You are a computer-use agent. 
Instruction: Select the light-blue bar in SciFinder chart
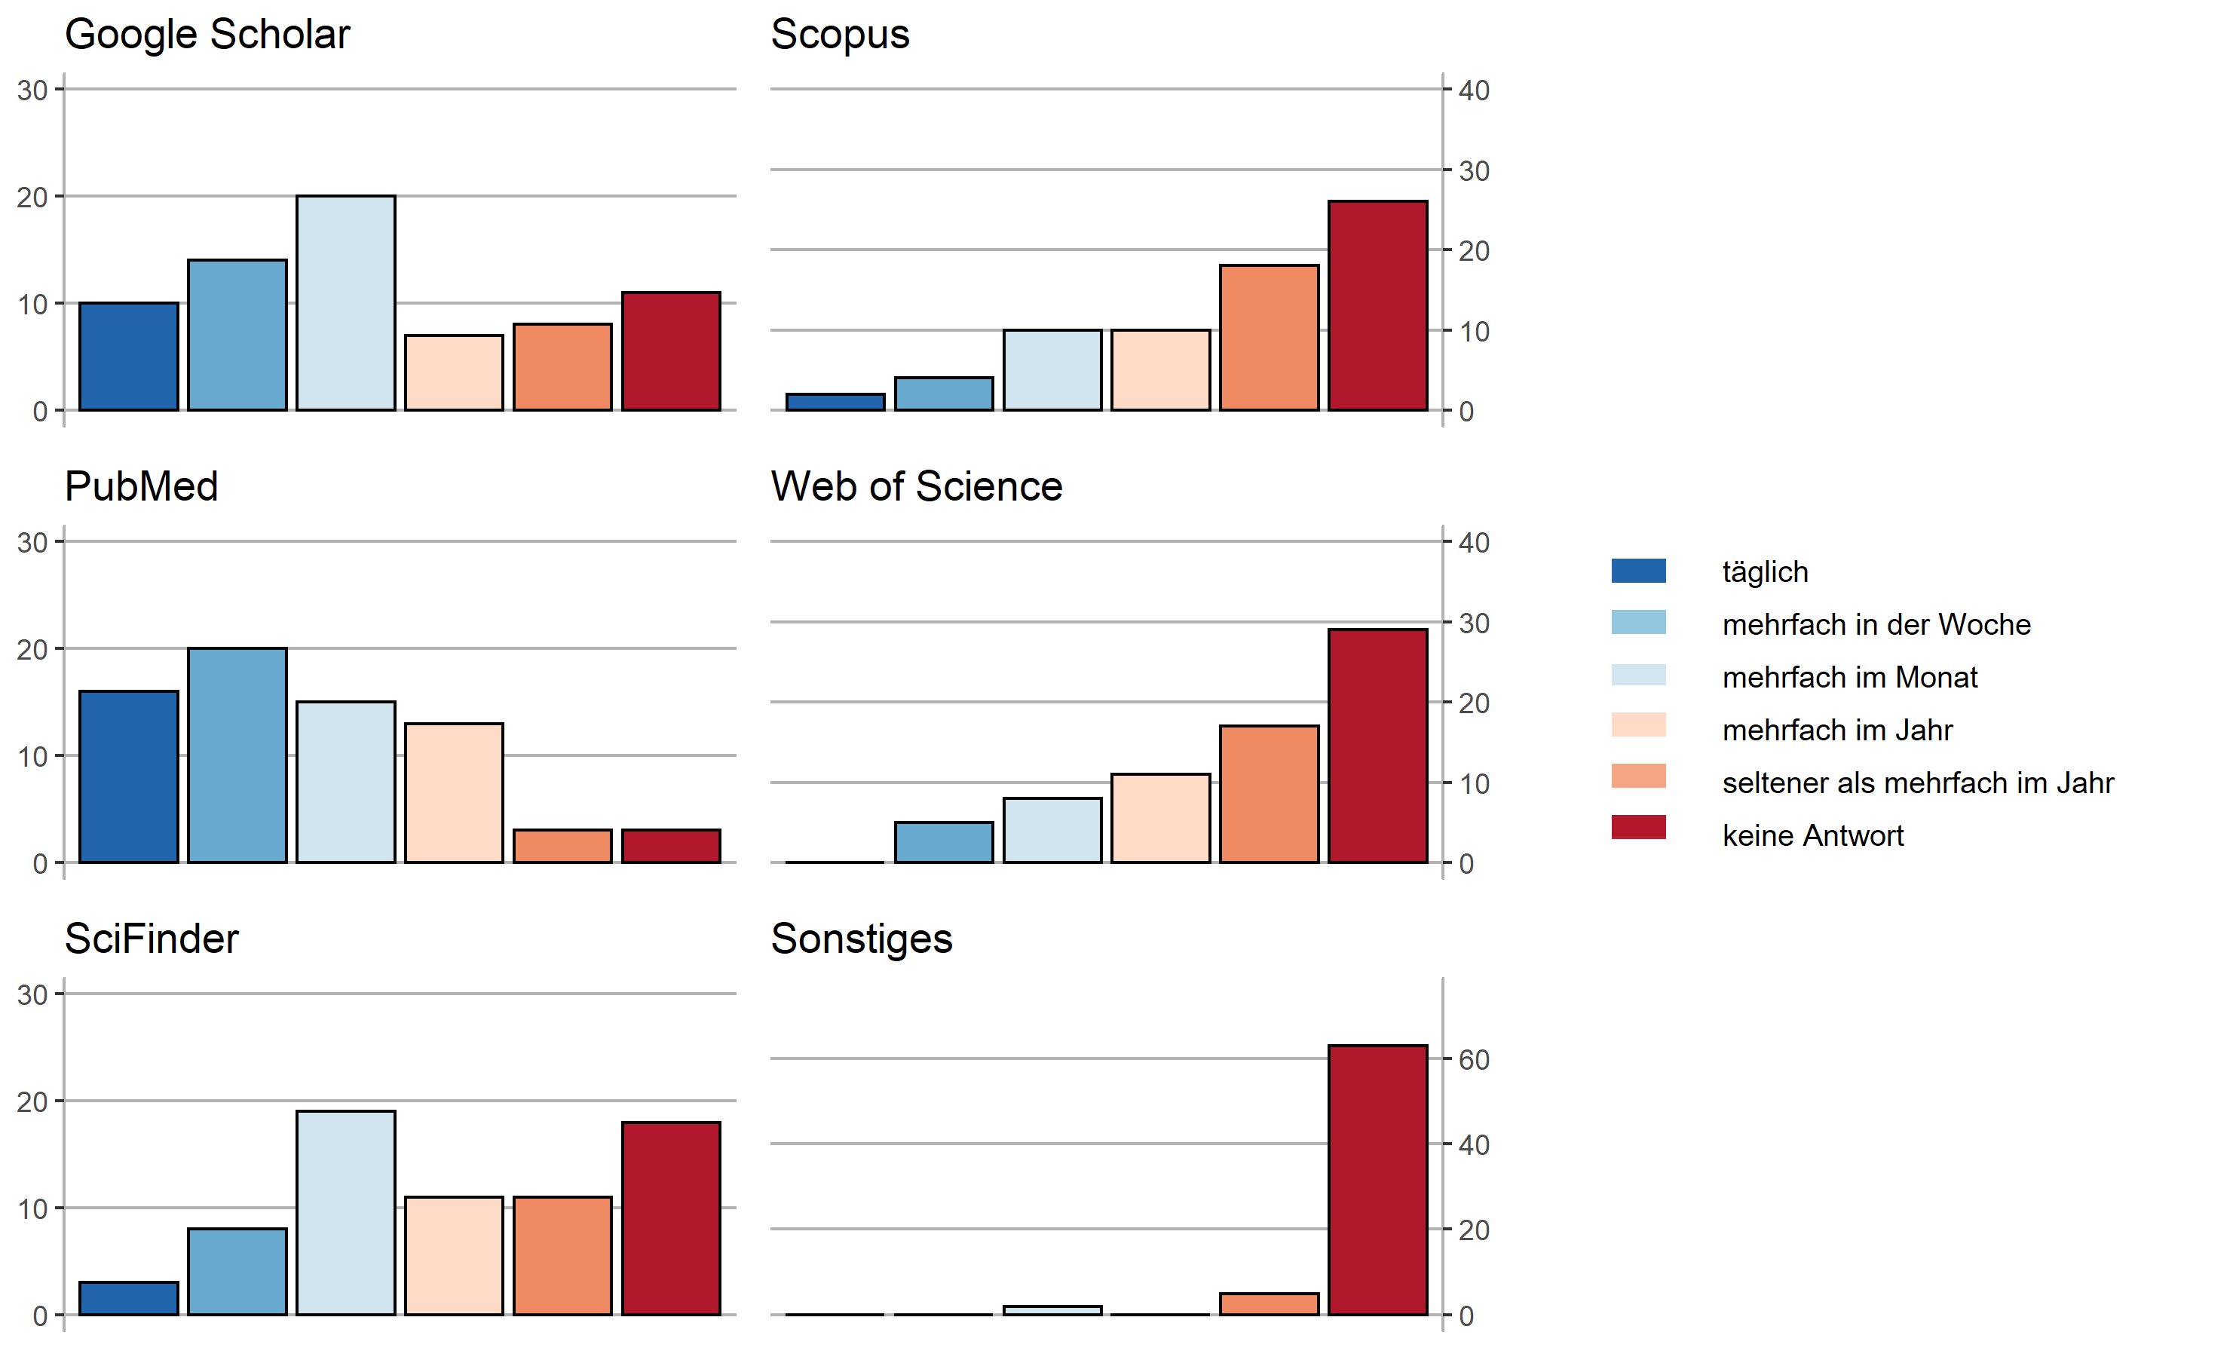(345, 1212)
